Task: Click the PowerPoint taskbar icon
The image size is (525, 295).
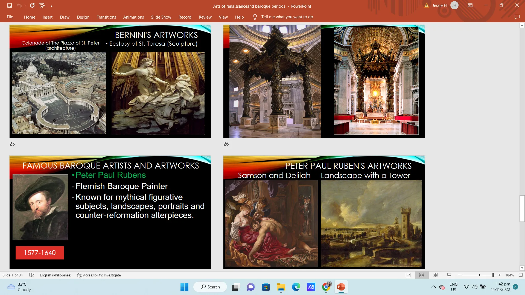Action: click(341, 287)
